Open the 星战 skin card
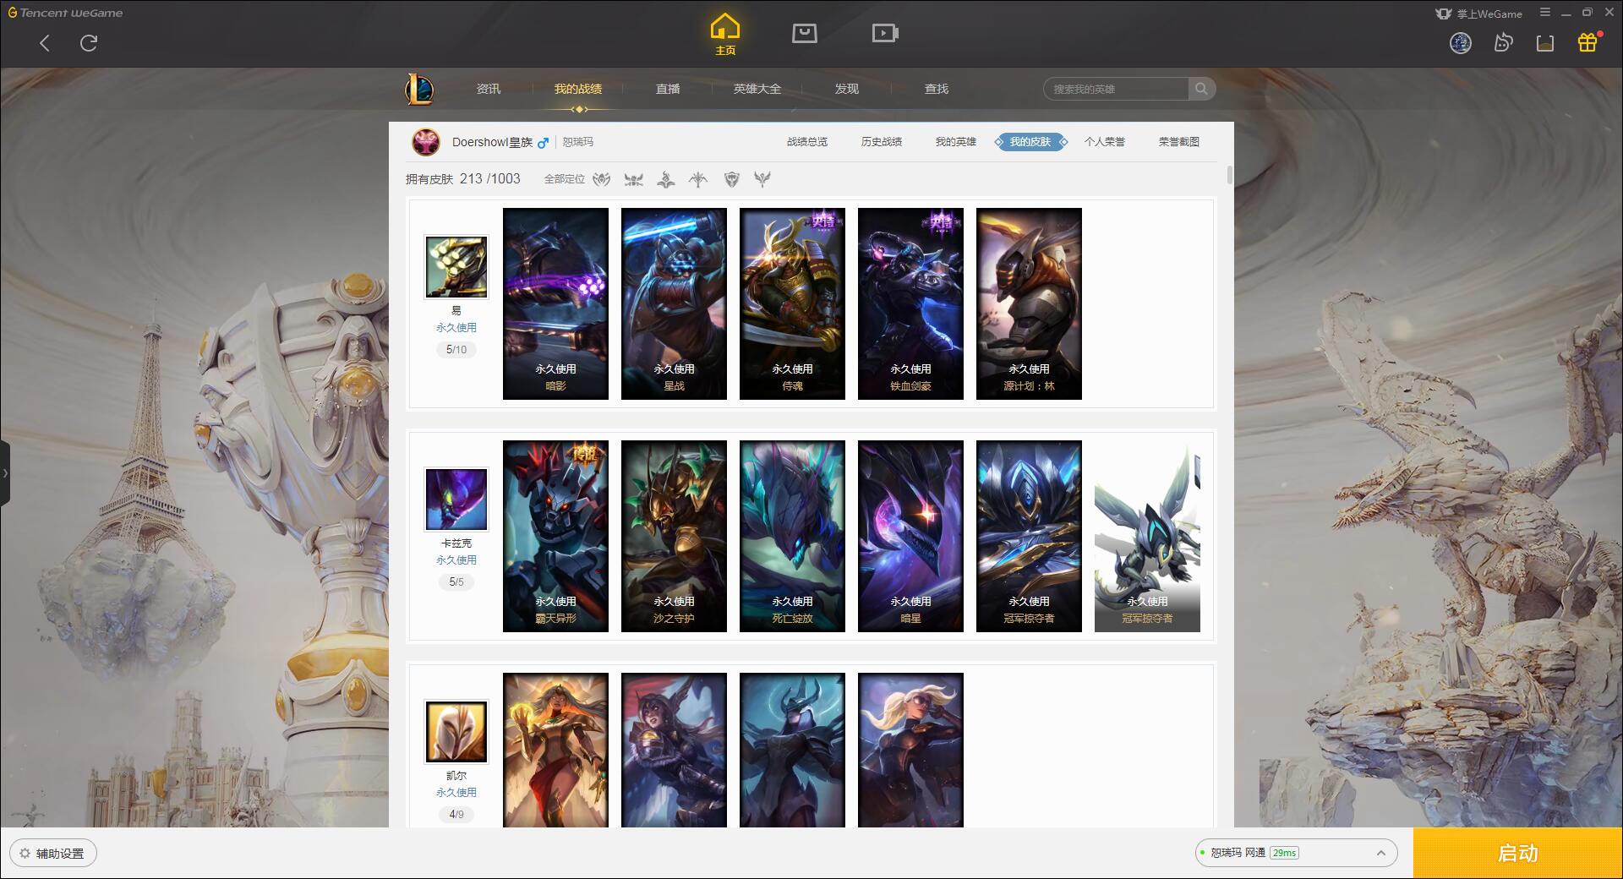1623x879 pixels. [x=674, y=303]
